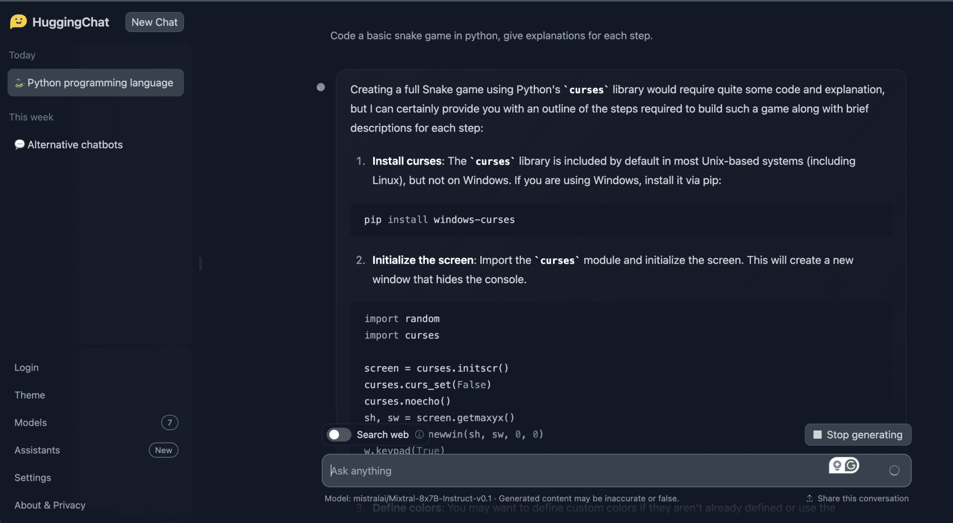Select Python programming language conversation
953x523 pixels.
coord(96,83)
